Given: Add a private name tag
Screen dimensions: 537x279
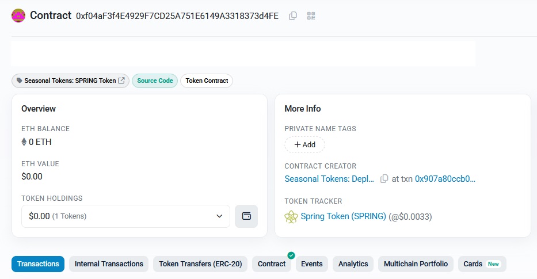Looking at the screenshot, I should [304, 145].
